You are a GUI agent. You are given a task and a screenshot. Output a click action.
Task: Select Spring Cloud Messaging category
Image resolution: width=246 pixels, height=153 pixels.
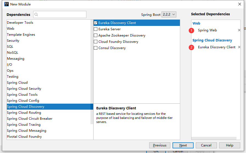coord(49,131)
